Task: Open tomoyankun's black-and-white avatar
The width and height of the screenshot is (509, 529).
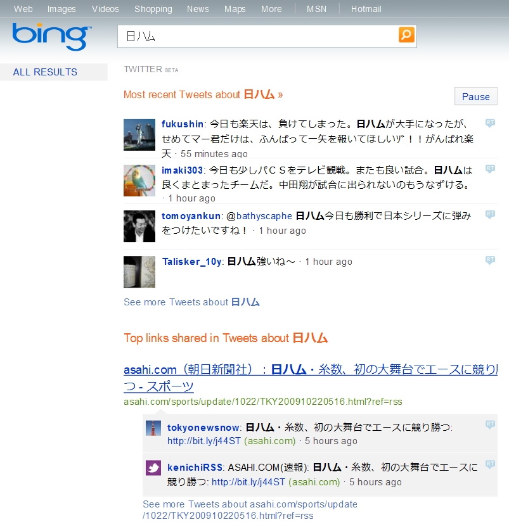Action: point(139,226)
